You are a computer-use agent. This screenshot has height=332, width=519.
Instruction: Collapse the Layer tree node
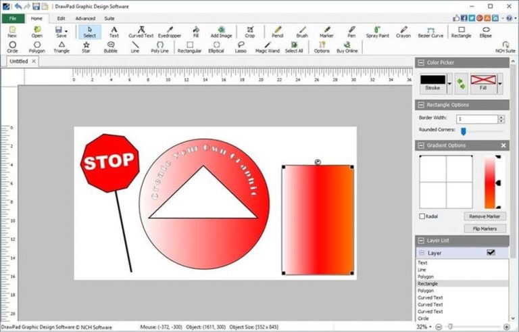pos(422,253)
